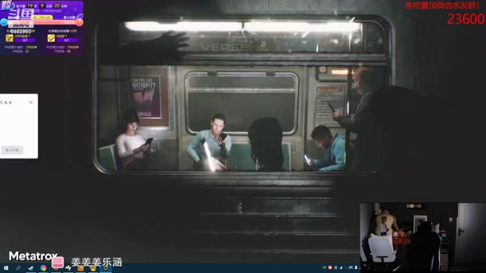Close the small white popup dialog
The image size is (486, 273).
pos(31,103)
